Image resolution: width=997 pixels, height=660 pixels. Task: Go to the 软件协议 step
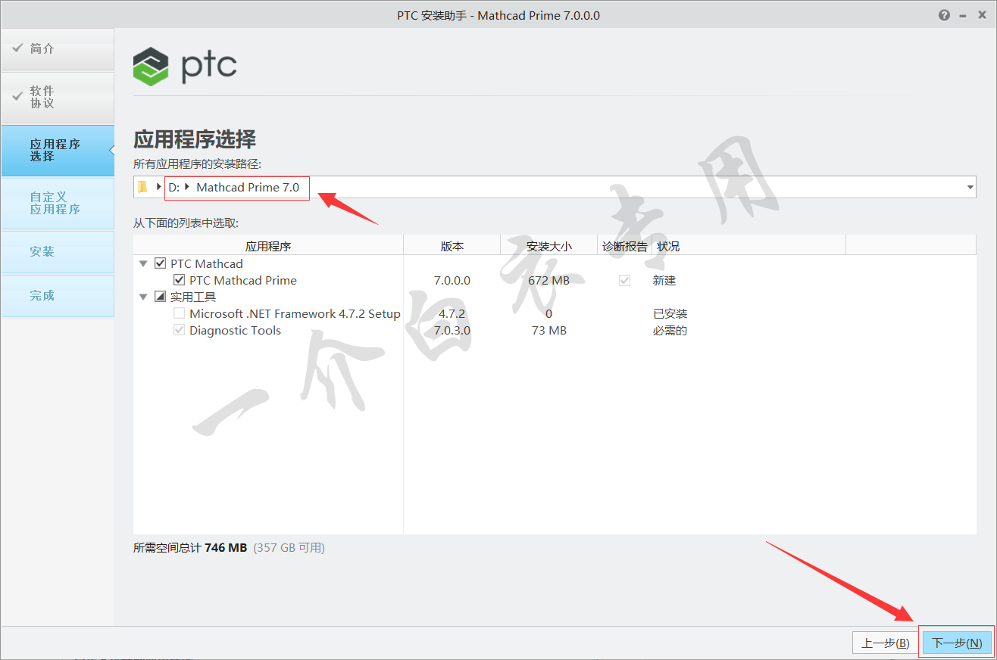[58, 97]
